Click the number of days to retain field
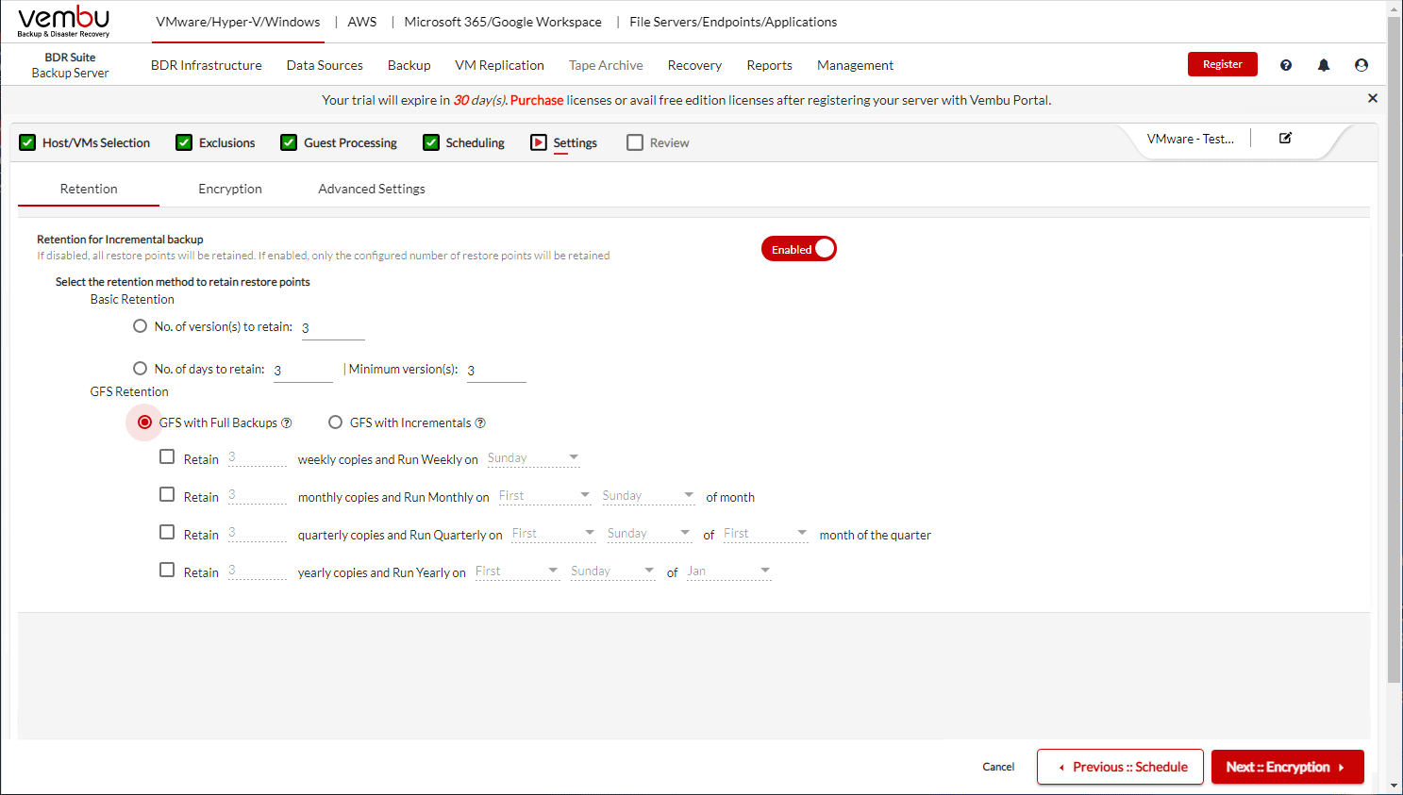The width and height of the screenshot is (1403, 795). coord(303,371)
